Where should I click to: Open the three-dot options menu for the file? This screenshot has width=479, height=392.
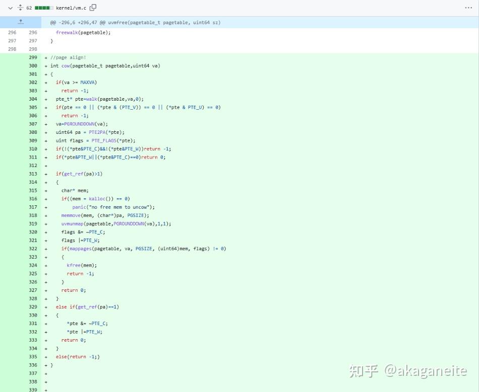click(468, 7)
